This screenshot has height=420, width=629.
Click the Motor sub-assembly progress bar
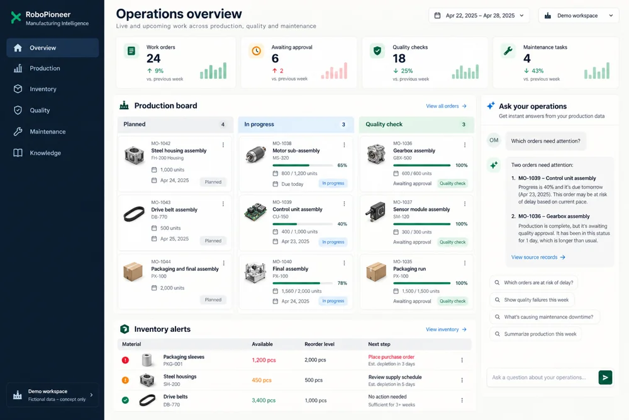click(303, 166)
